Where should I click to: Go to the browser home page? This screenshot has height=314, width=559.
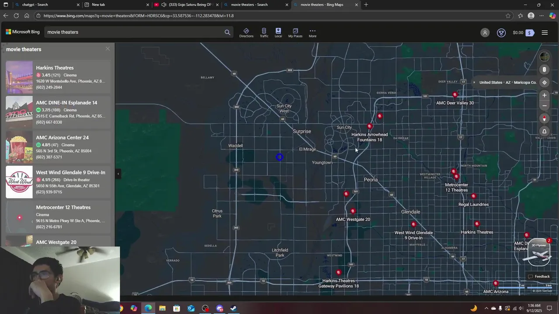(27, 16)
